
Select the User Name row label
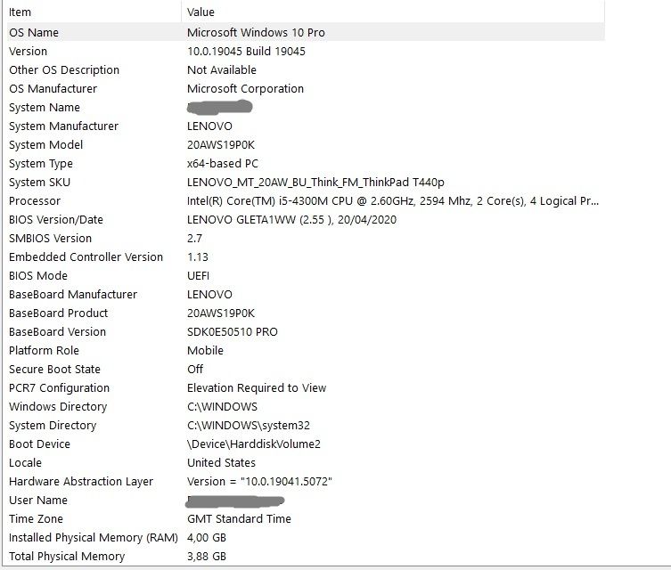(x=38, y=501)
